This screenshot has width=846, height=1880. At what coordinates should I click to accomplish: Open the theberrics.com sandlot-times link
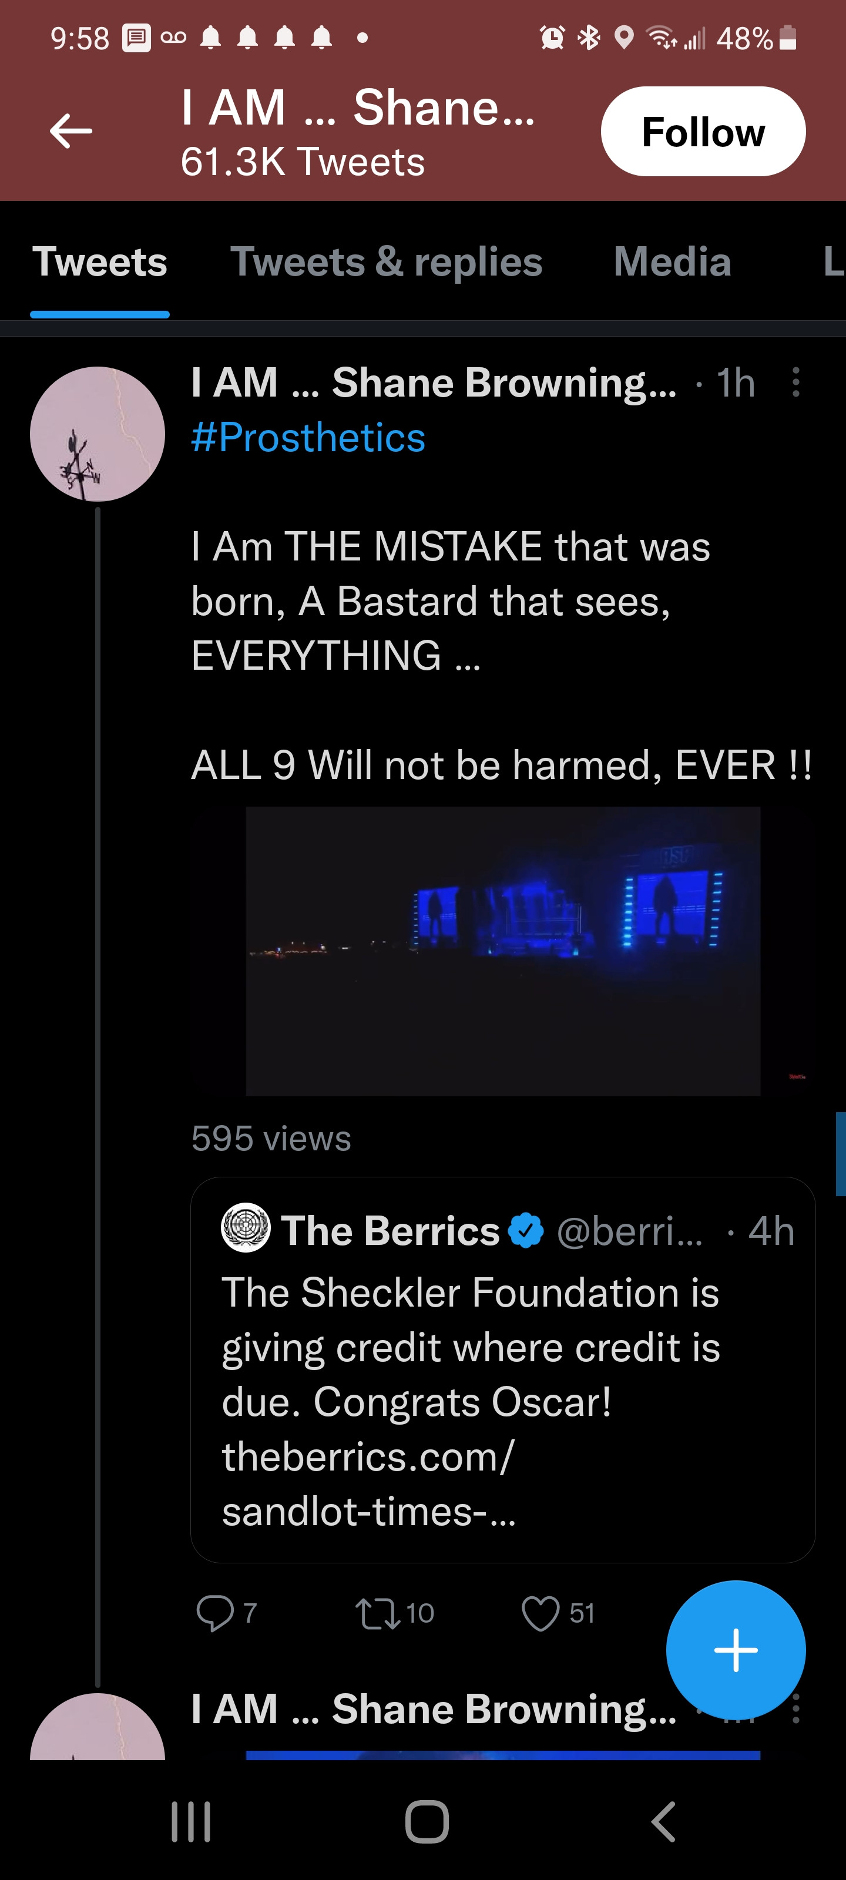368,1483
